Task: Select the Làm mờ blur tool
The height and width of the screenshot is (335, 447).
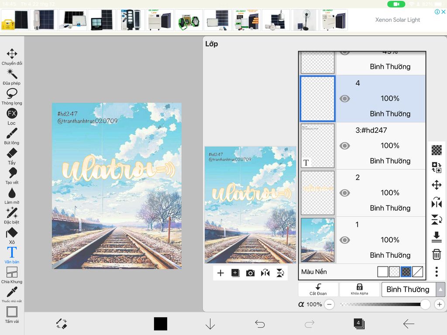Action: pos(12,196)
